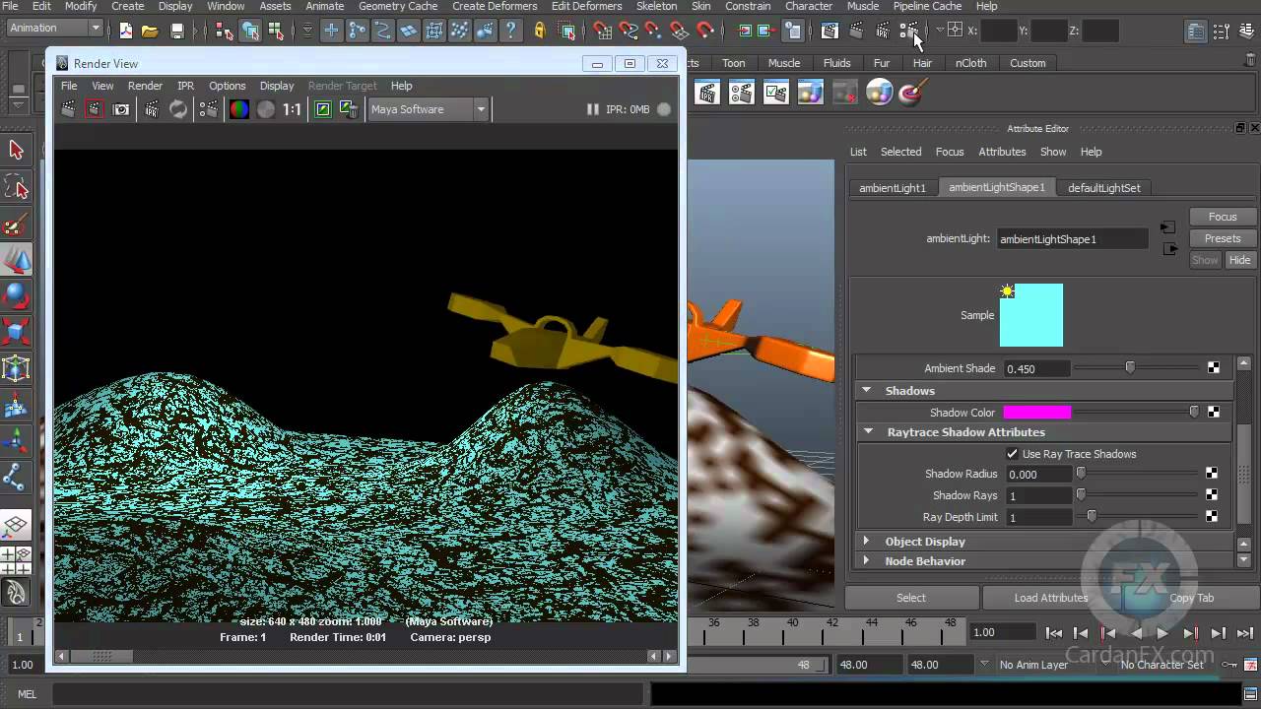Click the magenta Shadow Color swatch
The height and width of the screenshot is (709, 1261).
coord(1036,413)
